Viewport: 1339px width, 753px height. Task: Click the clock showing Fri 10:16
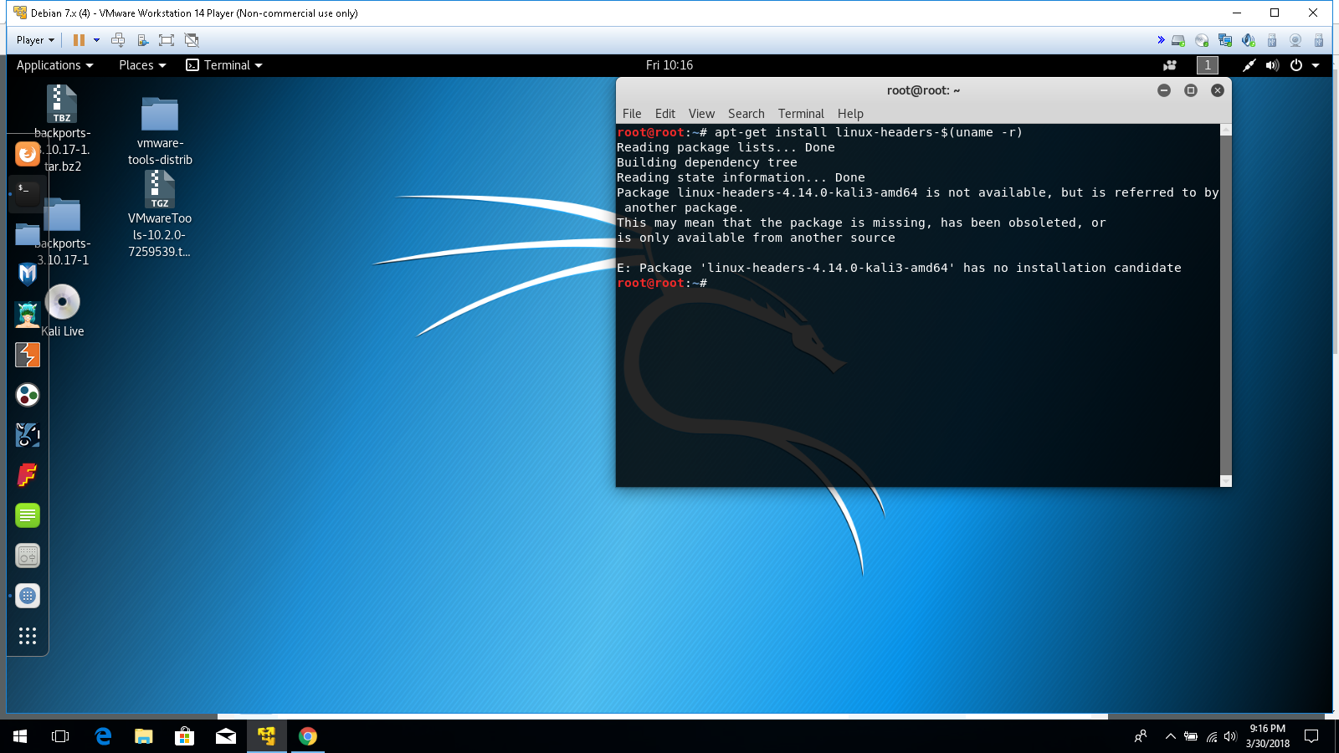point(669,65)
